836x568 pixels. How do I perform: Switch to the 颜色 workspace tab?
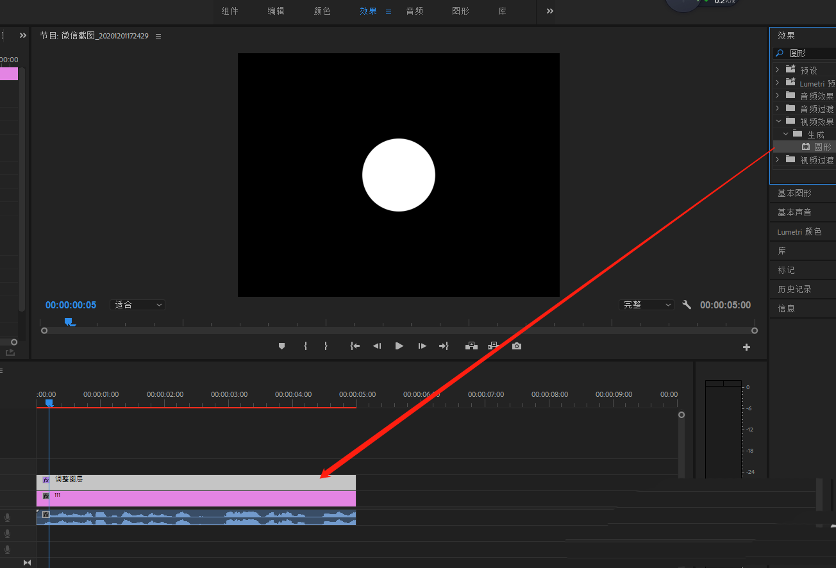point(322,11)
